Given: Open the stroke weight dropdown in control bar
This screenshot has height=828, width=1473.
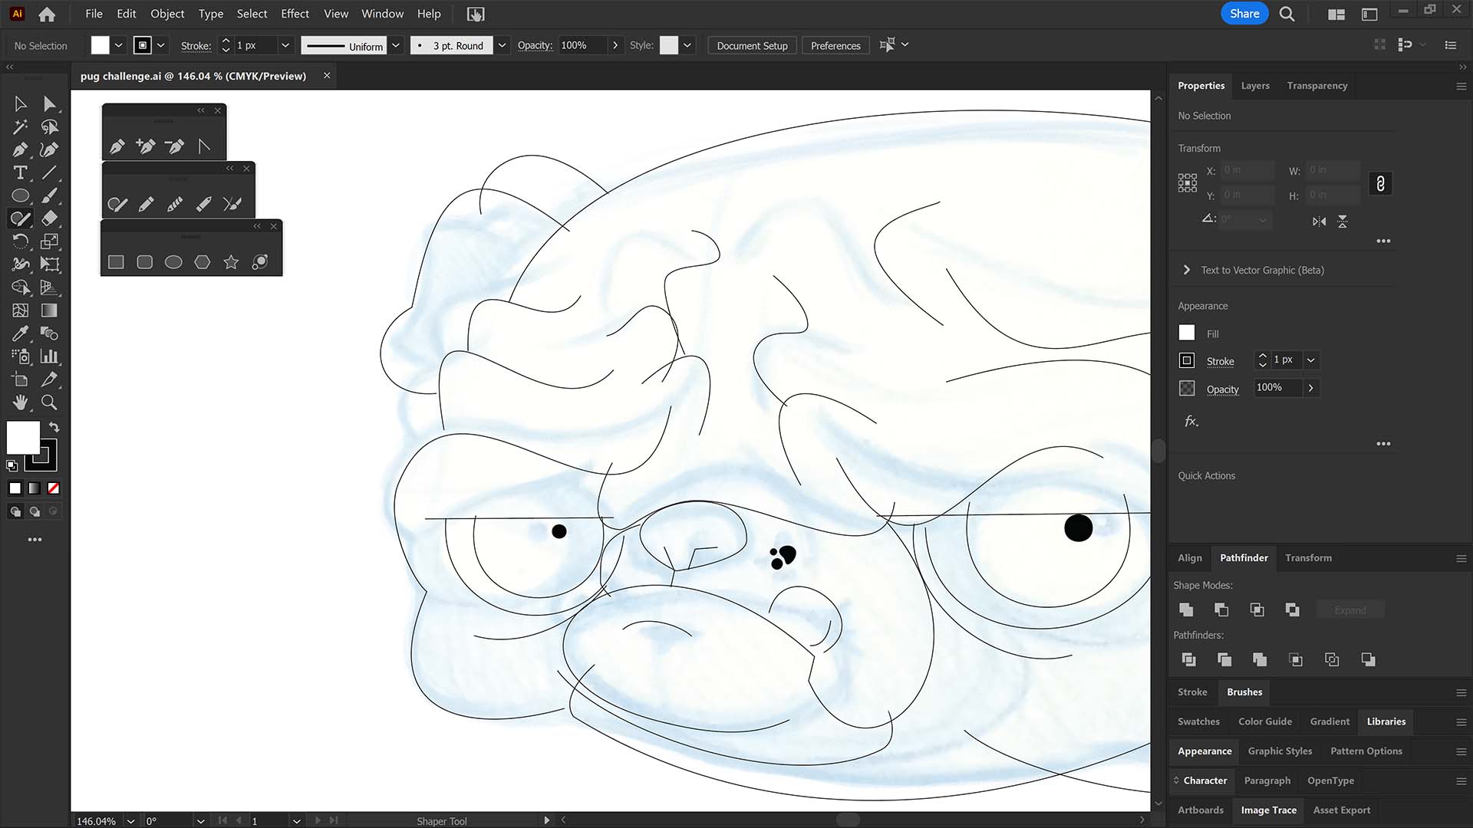Looking at the screenshot, I should tap(285, 45).
